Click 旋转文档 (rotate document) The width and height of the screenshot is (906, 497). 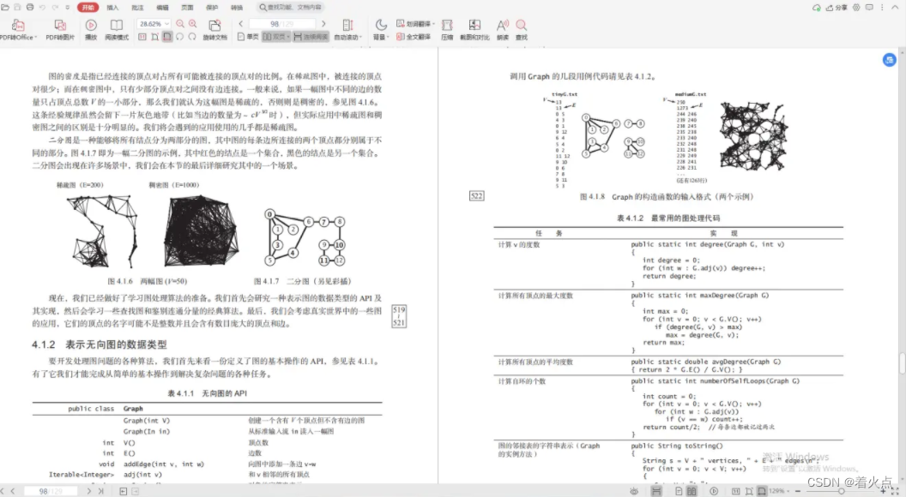[x=214, y=30]
